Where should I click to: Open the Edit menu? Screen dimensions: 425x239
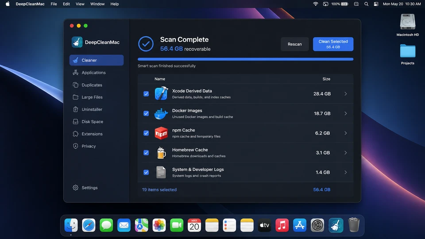66,4
